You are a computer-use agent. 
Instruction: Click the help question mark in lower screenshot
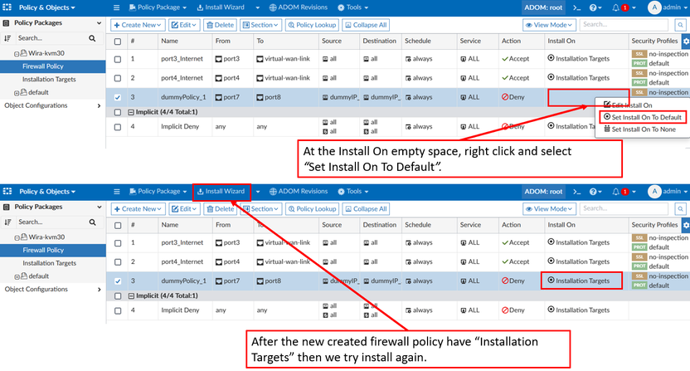coord(593,192)
